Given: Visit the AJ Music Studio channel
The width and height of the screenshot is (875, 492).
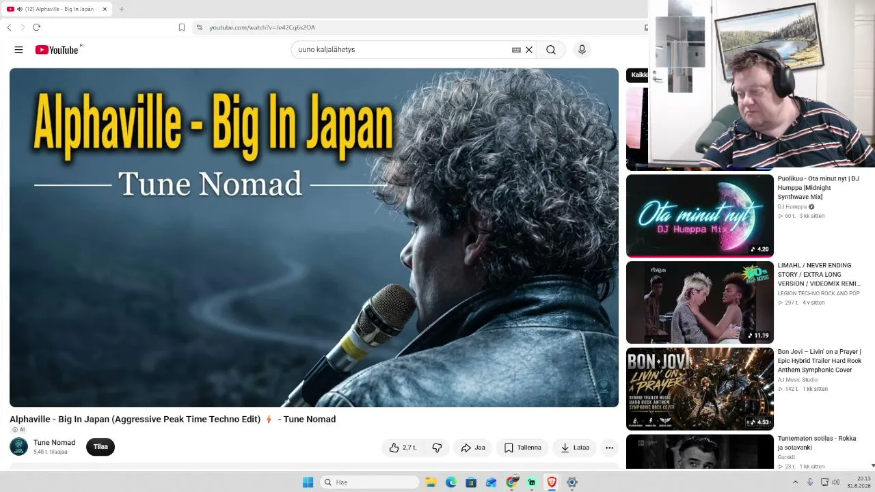Looking at the screenshot, I should click(x=797, y=380).
